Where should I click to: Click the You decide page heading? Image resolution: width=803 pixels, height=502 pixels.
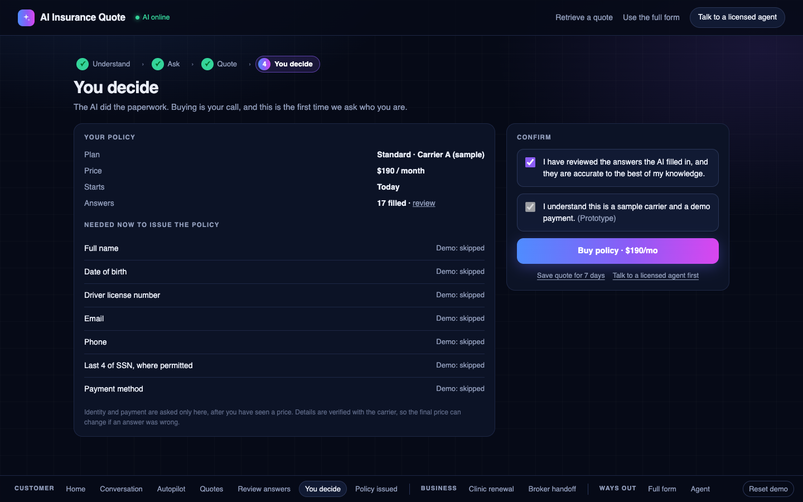(x=116, y=88)
